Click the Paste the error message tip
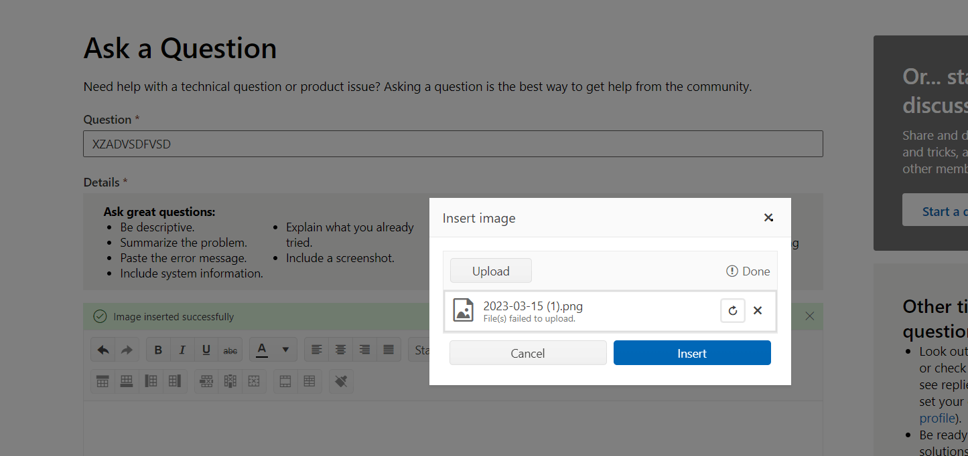968x456 pixels. [x=184, y=258]
